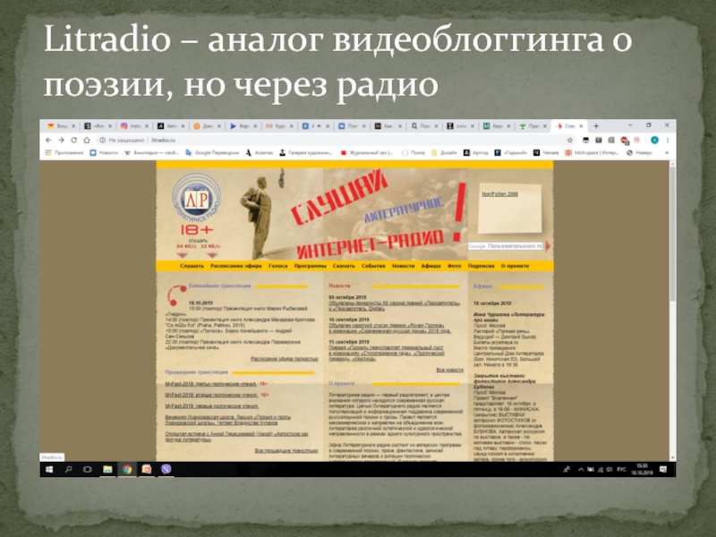
Task: Open the Google Переводчик bookmark
Action: click(212, 153)
